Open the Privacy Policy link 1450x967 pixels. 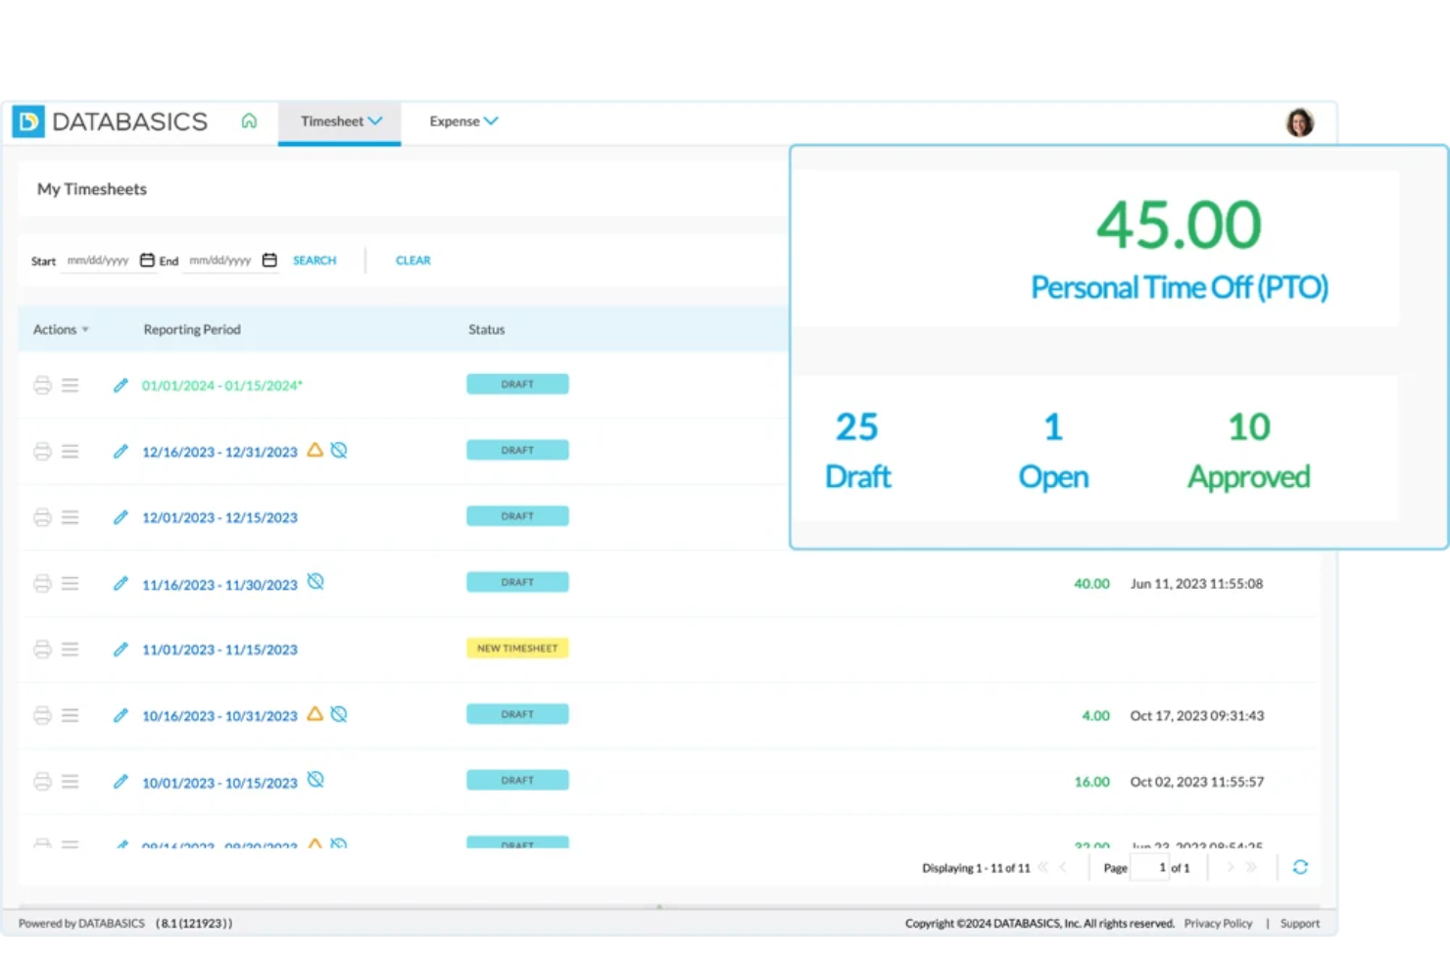pyautogui.click(x=1218, y=922)
